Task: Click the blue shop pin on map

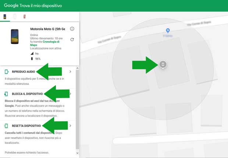Action: point(168,30)
